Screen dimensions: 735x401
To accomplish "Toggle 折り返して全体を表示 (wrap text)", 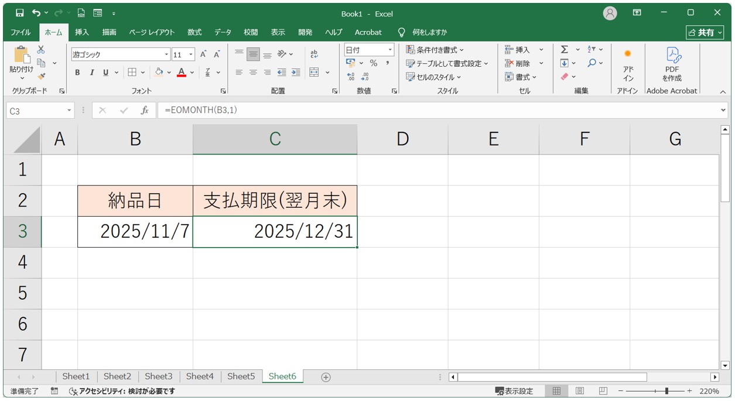I will pyautogui.click(x=314, y=53).
